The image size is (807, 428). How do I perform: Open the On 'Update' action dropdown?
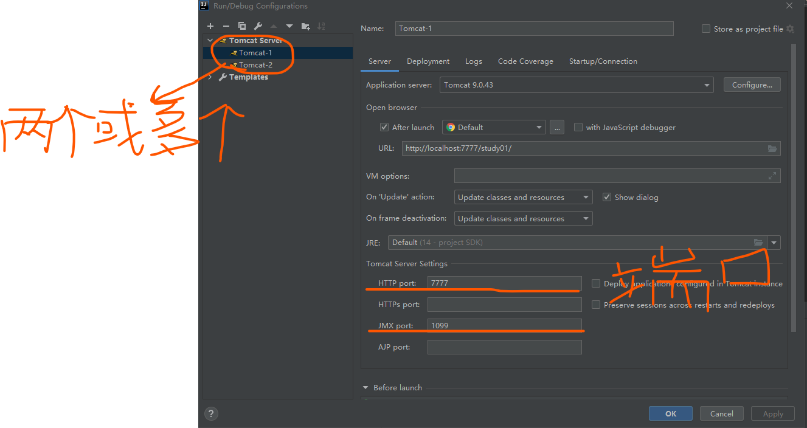(524, 197)
